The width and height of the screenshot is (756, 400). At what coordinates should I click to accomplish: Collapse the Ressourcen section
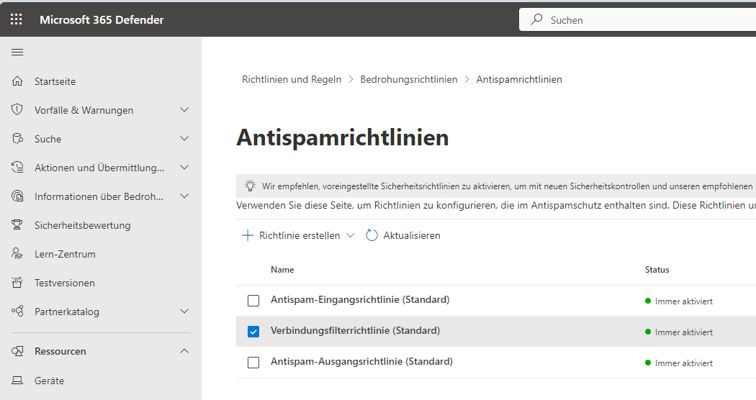(x=184, y=351)
